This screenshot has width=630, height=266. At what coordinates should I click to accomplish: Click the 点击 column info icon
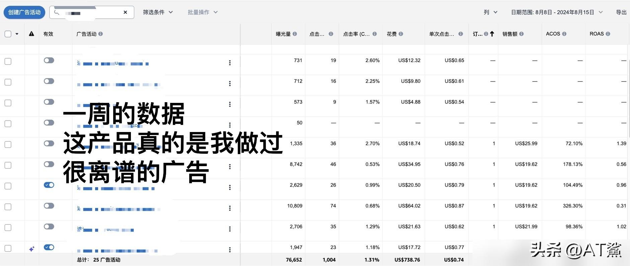tap(331, 34)
